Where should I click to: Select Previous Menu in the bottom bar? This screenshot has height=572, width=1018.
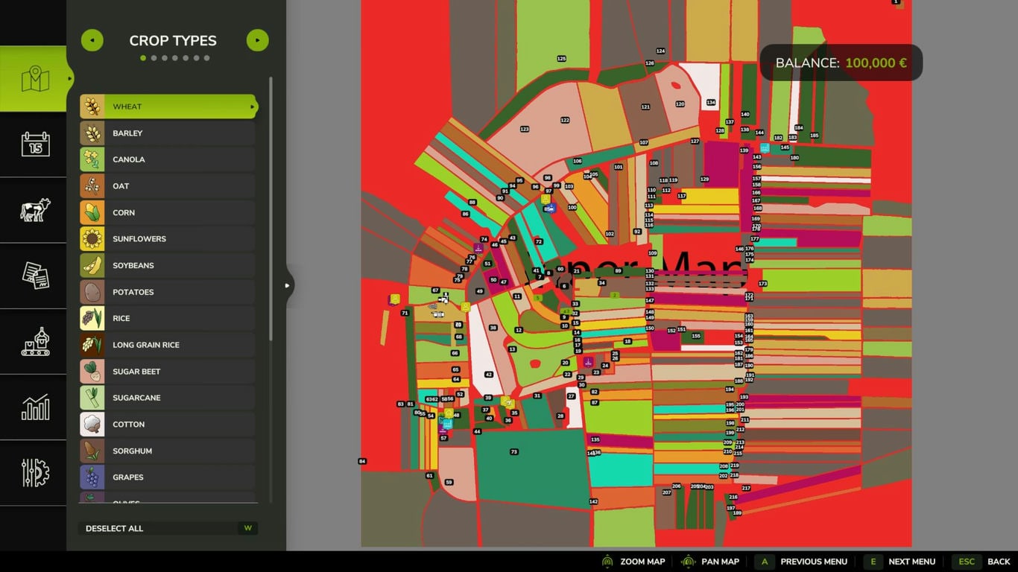click(802, 562)
